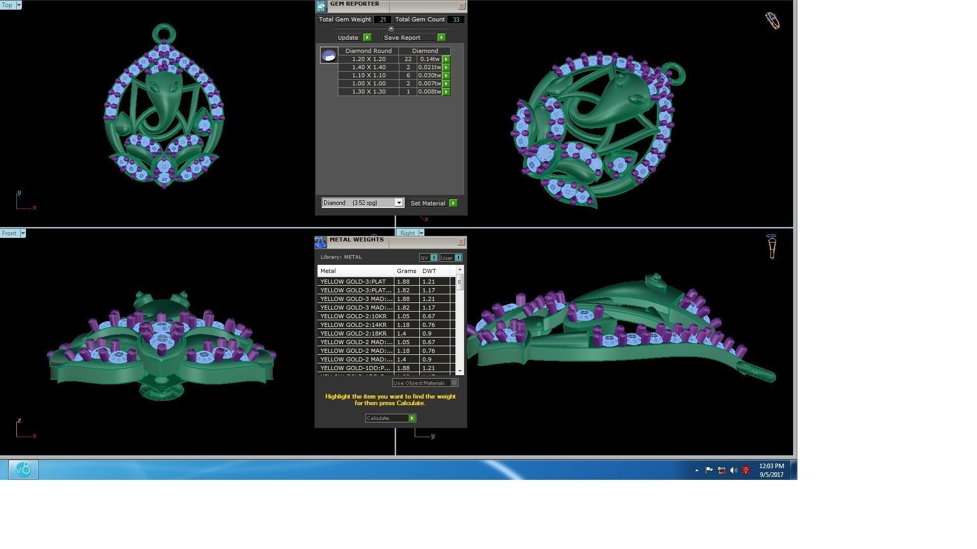977x549 pixels.
Task: Click the Gem Reporter panel title icon
Action: click(x=321, y=6)
